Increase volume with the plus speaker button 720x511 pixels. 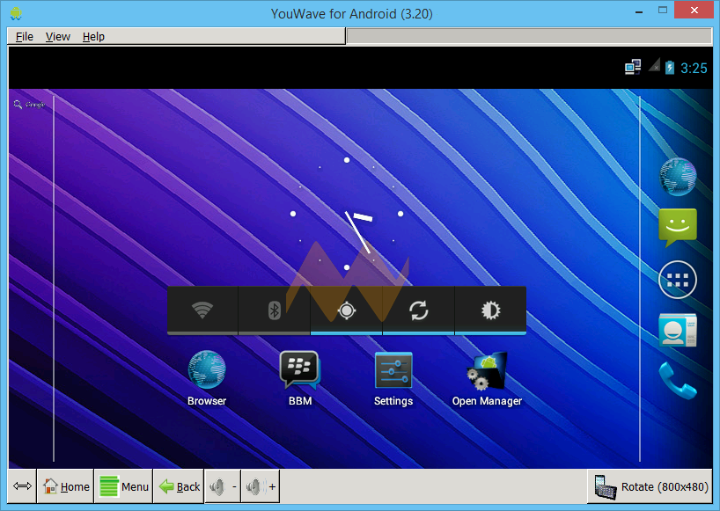point(261,486)
